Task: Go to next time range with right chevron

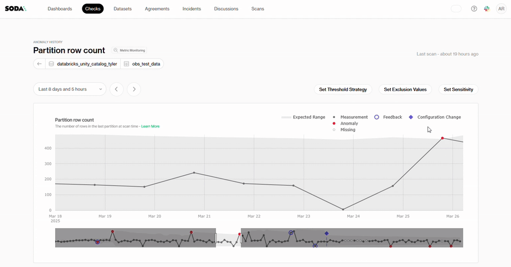Action: click(x=134, y=89)
